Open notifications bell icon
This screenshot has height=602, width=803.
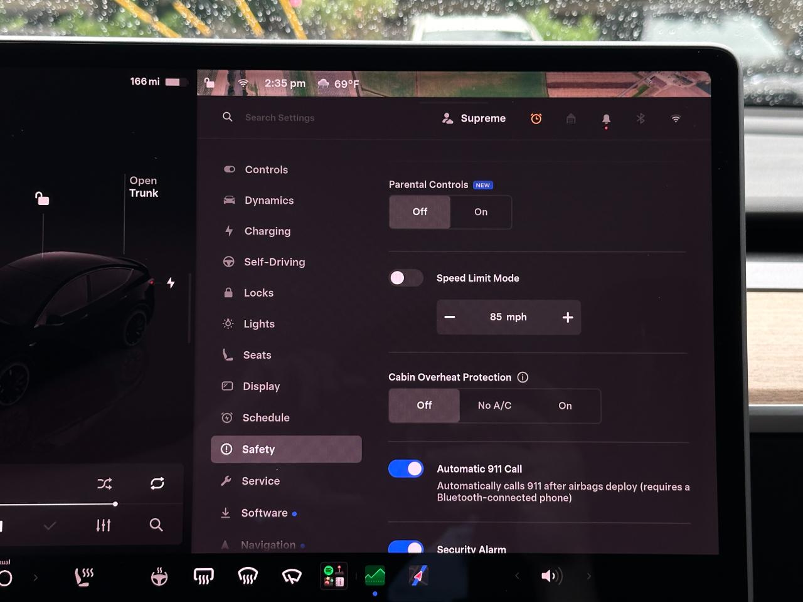(606, 119)
